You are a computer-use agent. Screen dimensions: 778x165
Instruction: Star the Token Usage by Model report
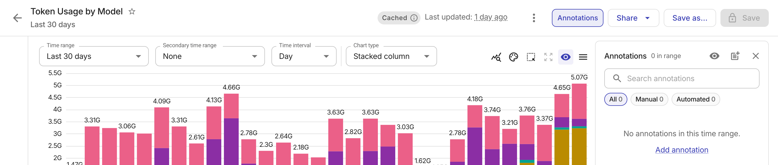132,11
